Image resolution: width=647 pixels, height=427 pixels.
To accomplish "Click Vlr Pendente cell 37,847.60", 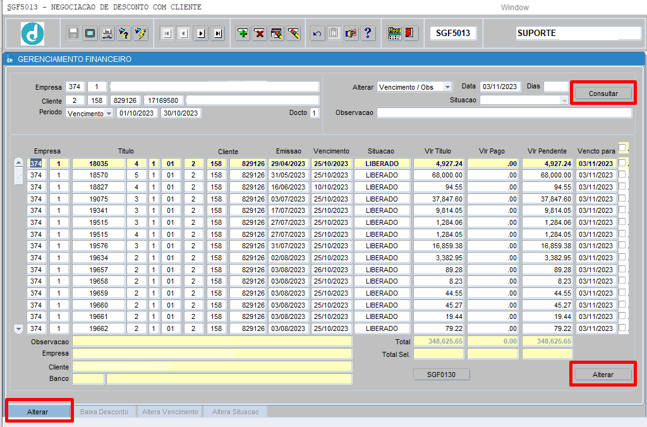I will [547, 199].
